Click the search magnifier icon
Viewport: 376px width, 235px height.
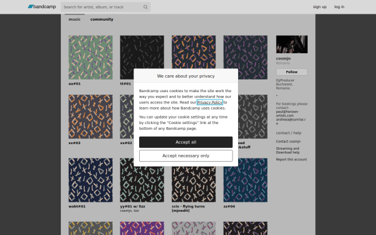tap(145, 7)
